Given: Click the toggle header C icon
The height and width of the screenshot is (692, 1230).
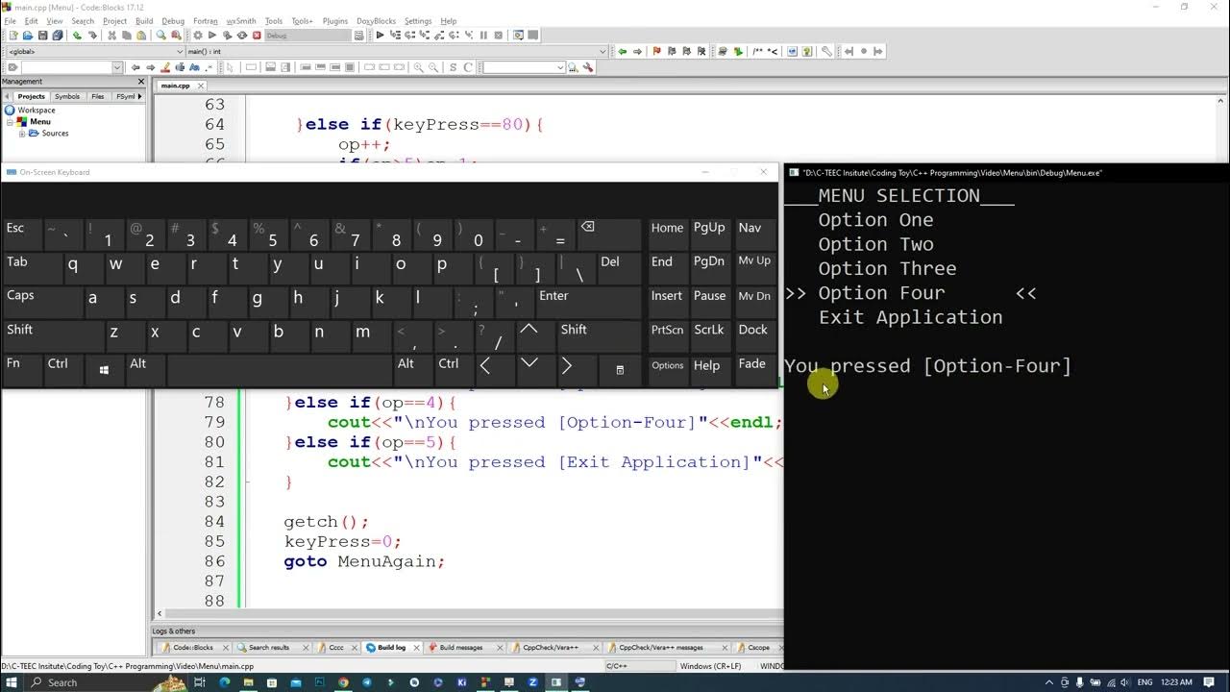Looking at the screenshot, I should click(468, 67).
